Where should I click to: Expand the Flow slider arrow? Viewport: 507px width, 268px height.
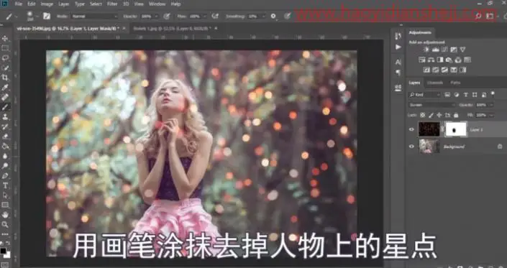tap(205, 16)
